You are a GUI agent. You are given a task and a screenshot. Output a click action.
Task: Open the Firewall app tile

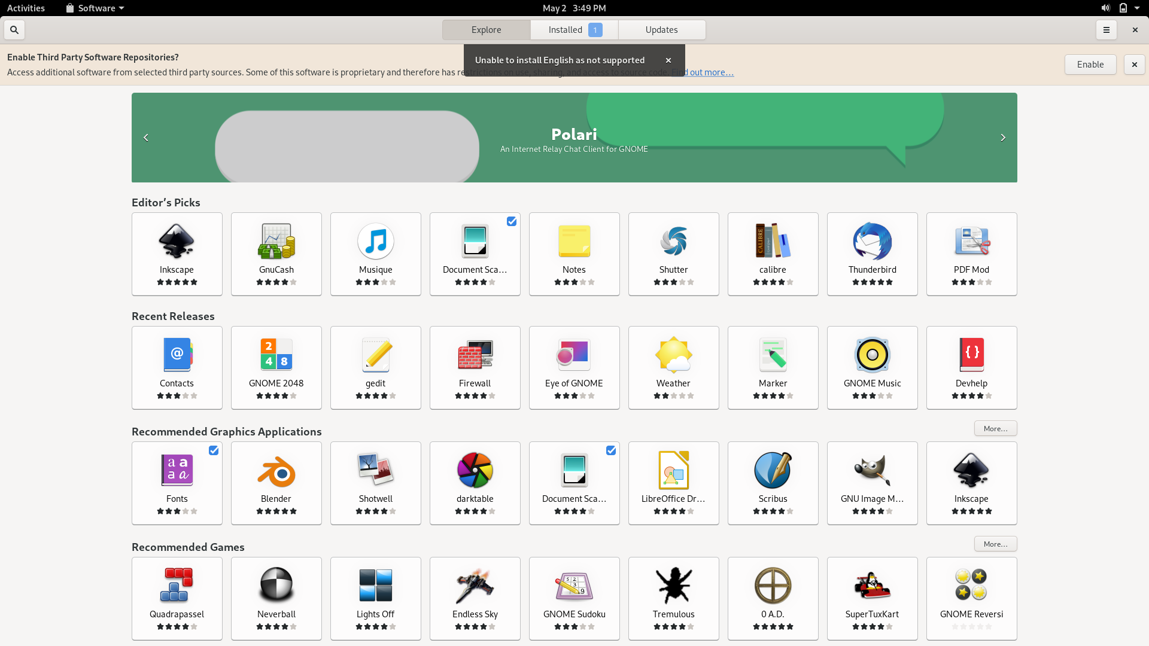click(475, 367)
